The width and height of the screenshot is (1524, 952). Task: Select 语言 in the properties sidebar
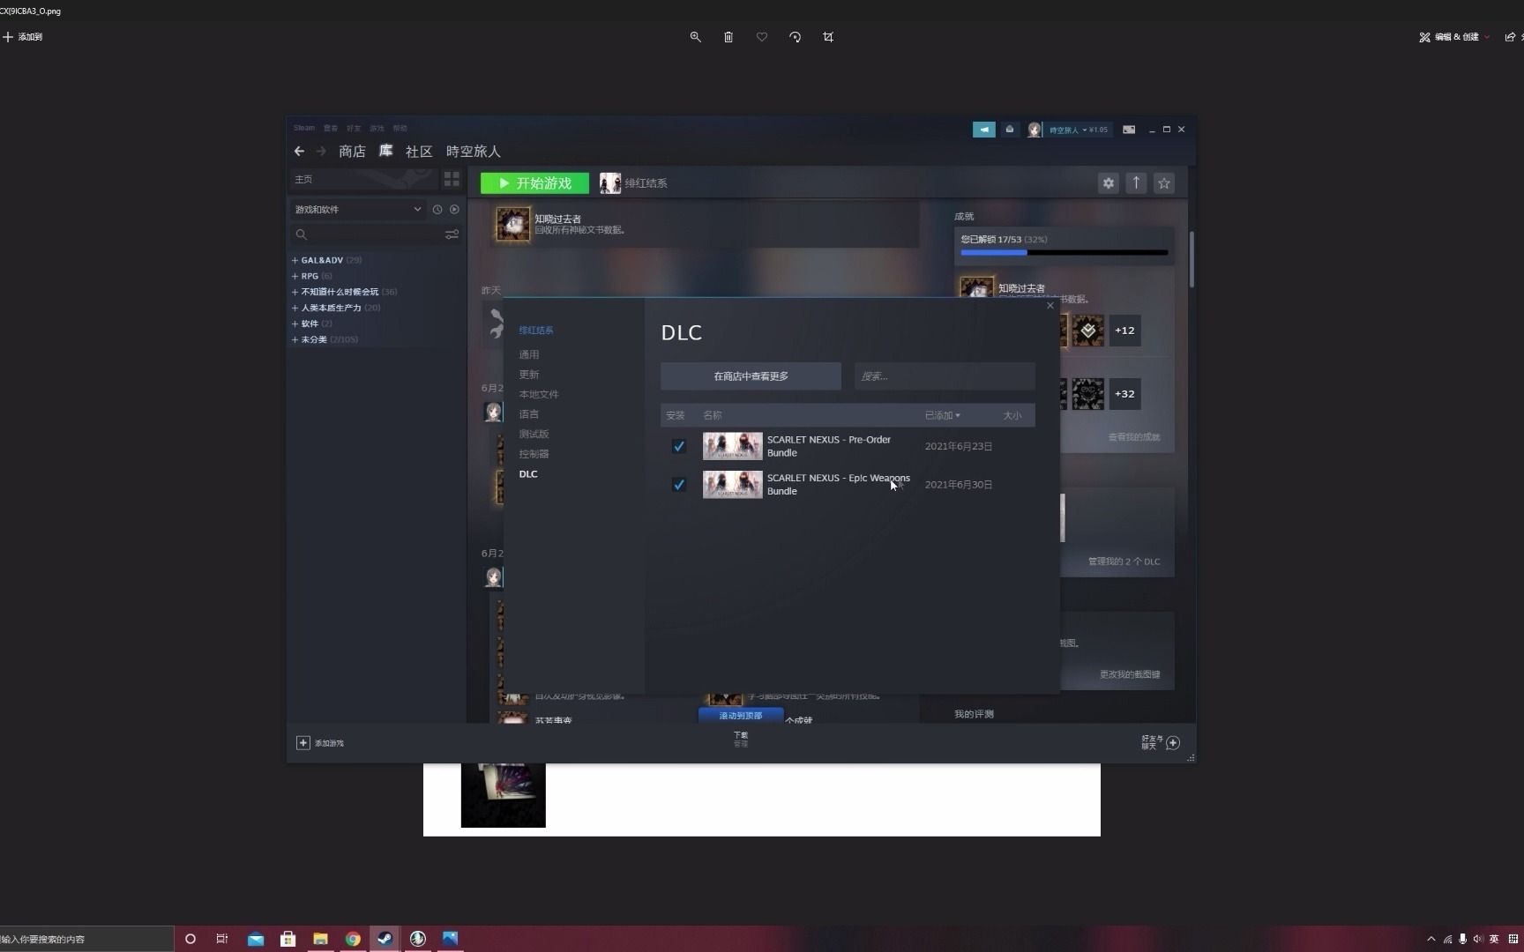pyautogui.click(x=529, y=414)
